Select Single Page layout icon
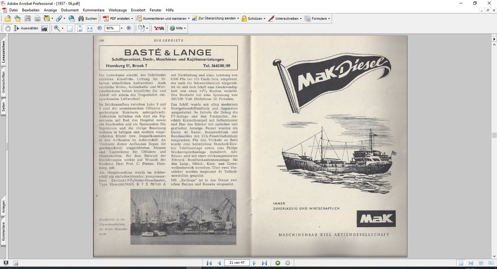497x269 pixels. 461,263
